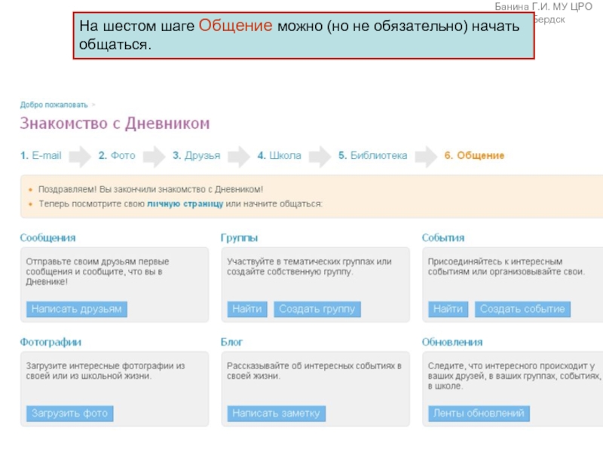The height and width of the screenshot is (452, 603).
Task: Open the 'Добро пожаловать' breadcrumb link
Action: click(x=54, y=105)
